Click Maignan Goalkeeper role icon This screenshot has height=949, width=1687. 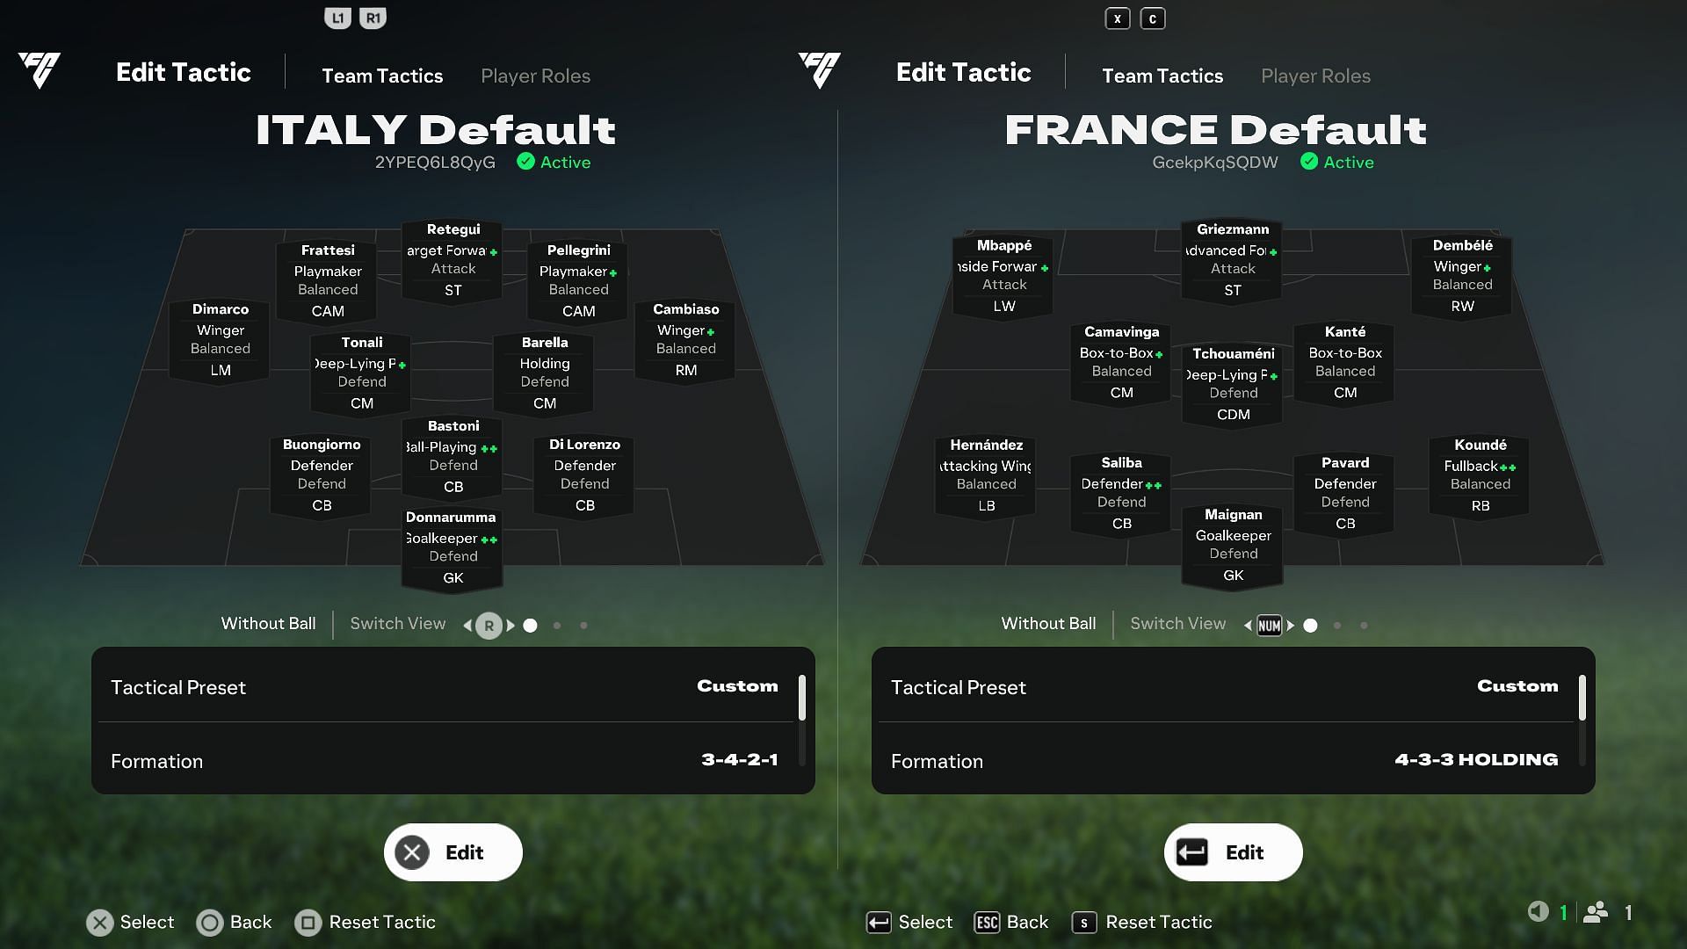coord(1233,534)
